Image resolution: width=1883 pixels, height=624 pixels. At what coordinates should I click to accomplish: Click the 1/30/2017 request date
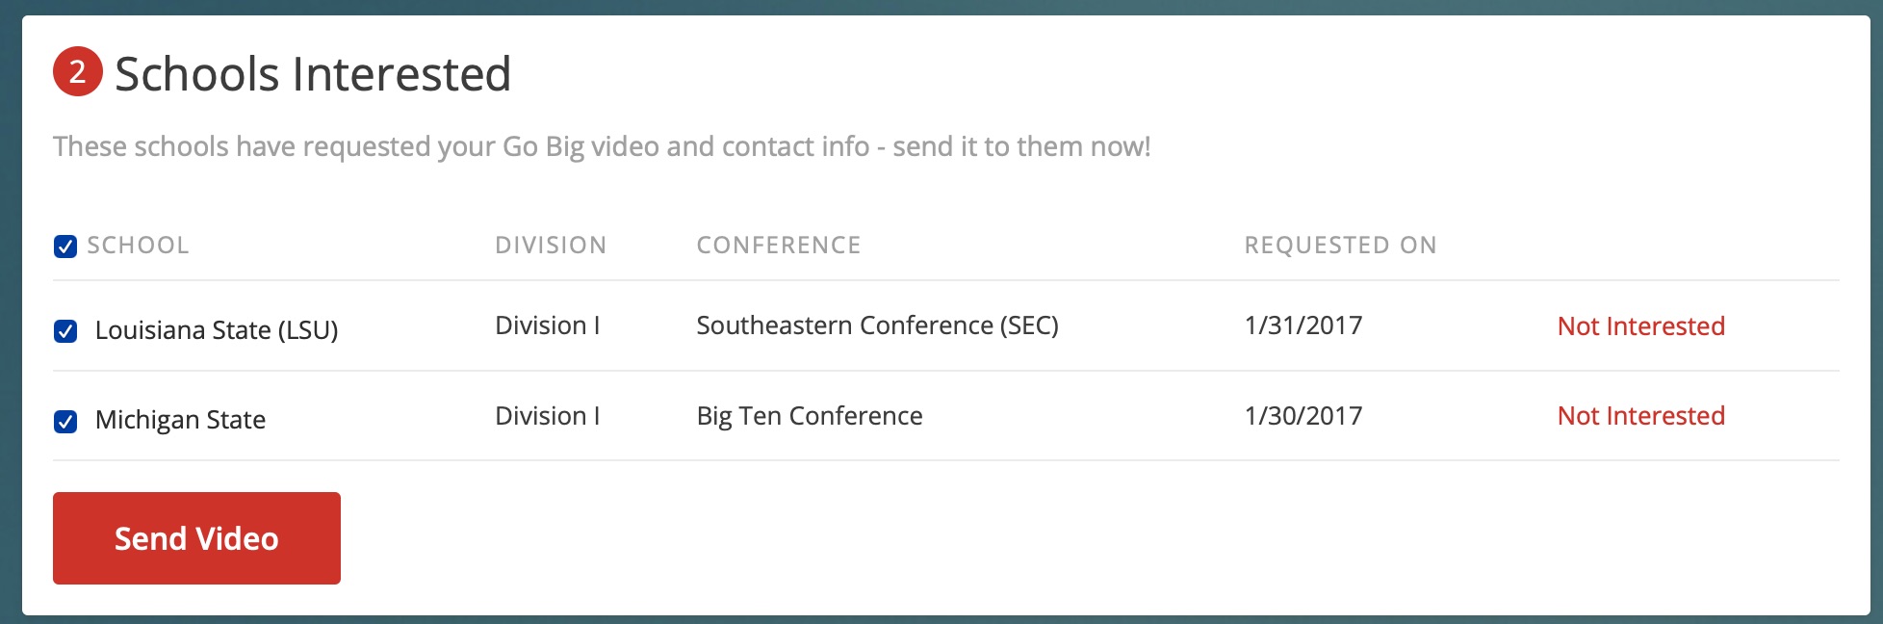point(1303,416)
